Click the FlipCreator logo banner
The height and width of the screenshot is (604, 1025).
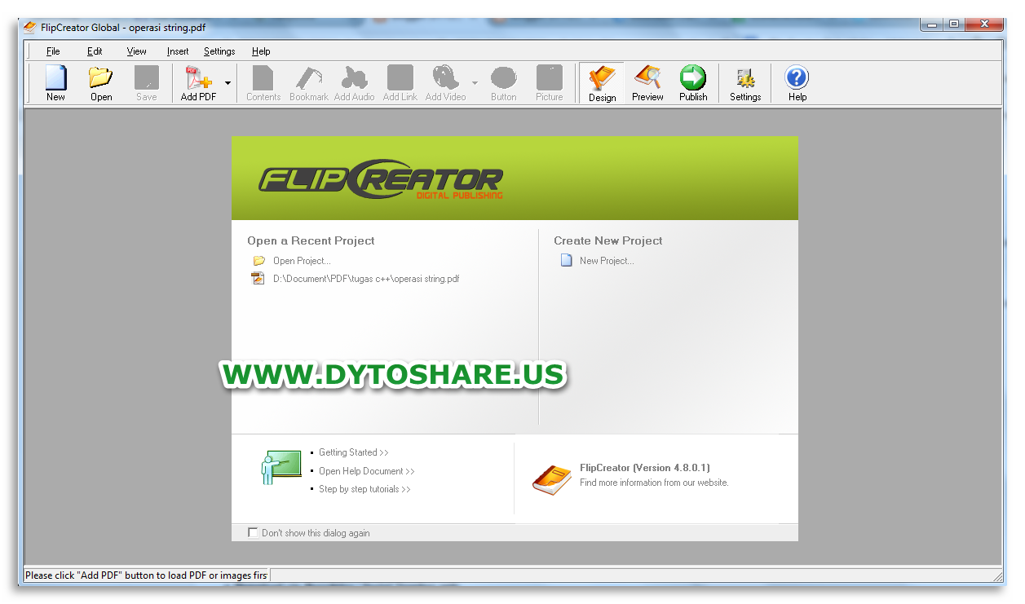515,178
